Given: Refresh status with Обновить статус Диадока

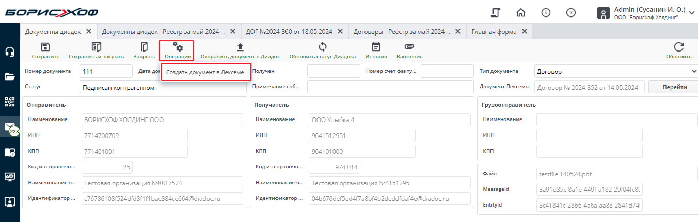Looking at the screenshot, I should tap(322, 47).
